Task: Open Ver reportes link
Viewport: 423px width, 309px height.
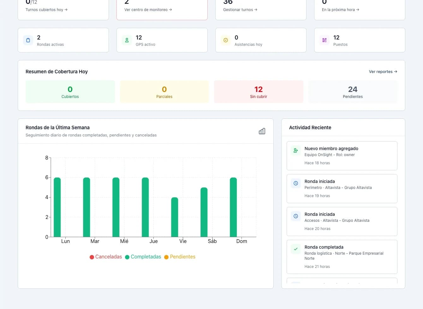Action: [383, 72]
